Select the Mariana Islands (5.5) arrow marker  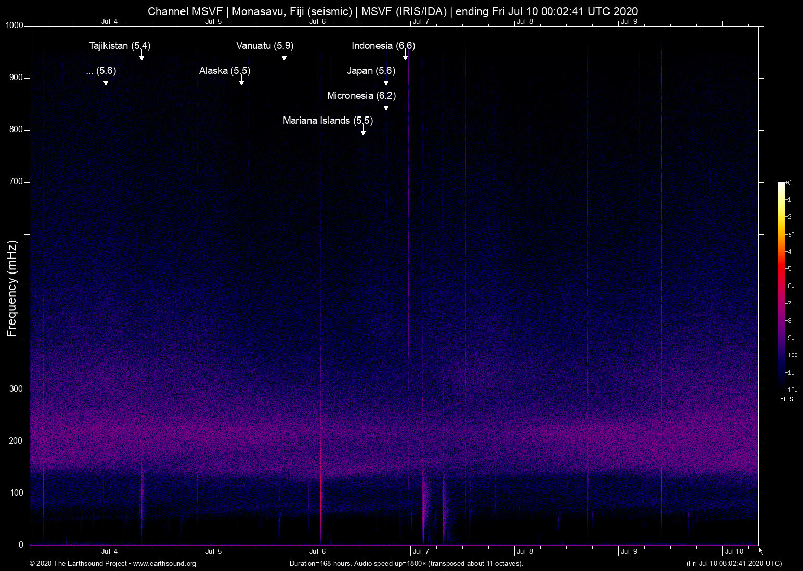coord(363,131)
